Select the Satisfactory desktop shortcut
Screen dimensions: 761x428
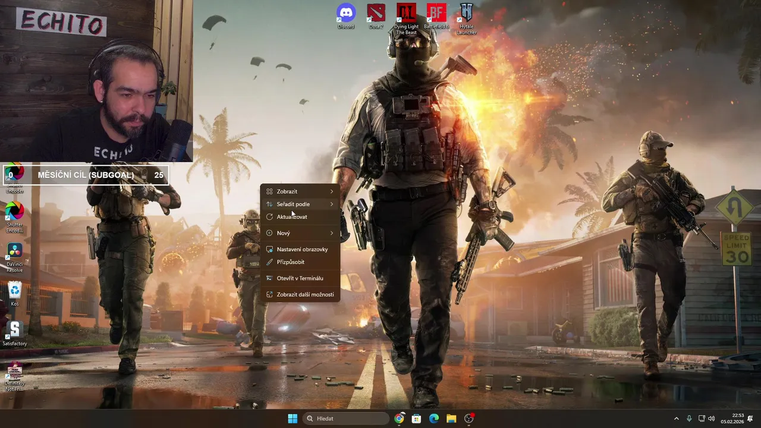click(x=15, y=334)
